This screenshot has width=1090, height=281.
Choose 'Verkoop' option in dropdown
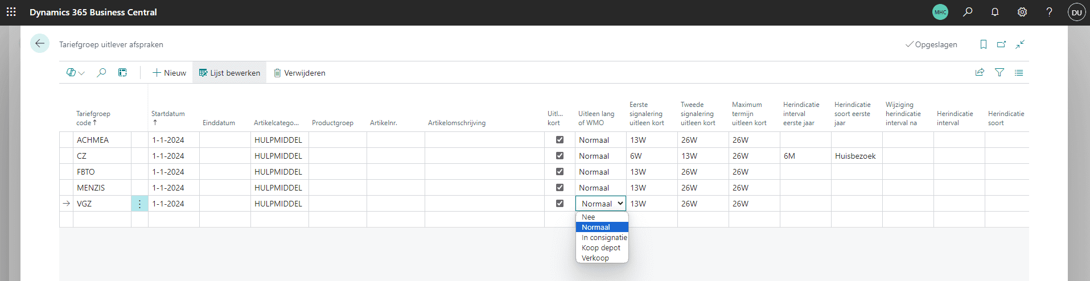[595, 258]
